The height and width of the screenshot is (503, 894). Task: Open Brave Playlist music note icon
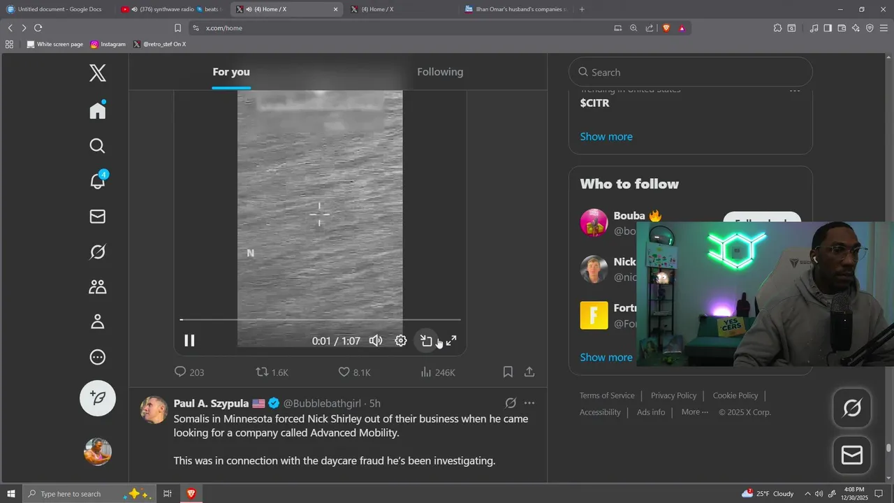(x=814, y=28)
